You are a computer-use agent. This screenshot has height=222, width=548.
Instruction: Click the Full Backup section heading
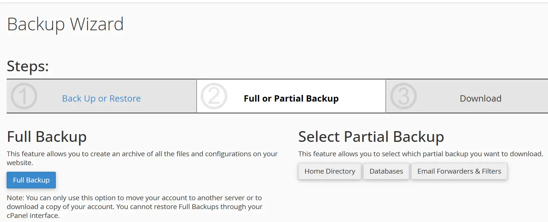(x=47, y=137)
